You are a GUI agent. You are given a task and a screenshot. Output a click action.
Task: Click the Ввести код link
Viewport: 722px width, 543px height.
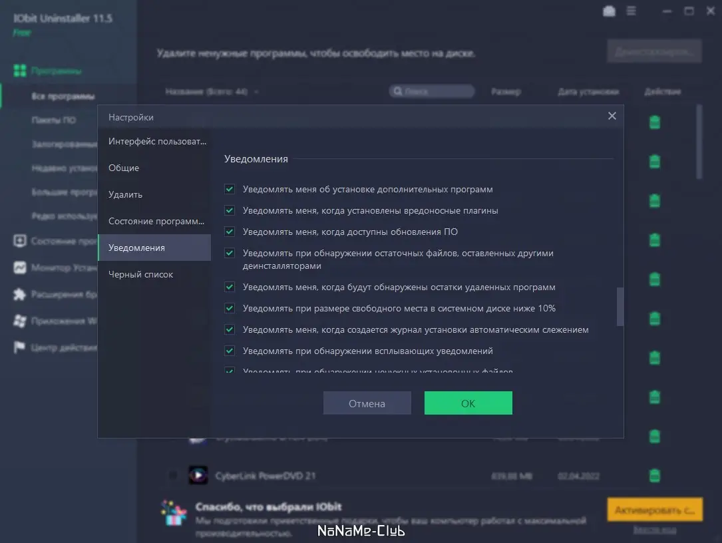click(x=655, y=530)
